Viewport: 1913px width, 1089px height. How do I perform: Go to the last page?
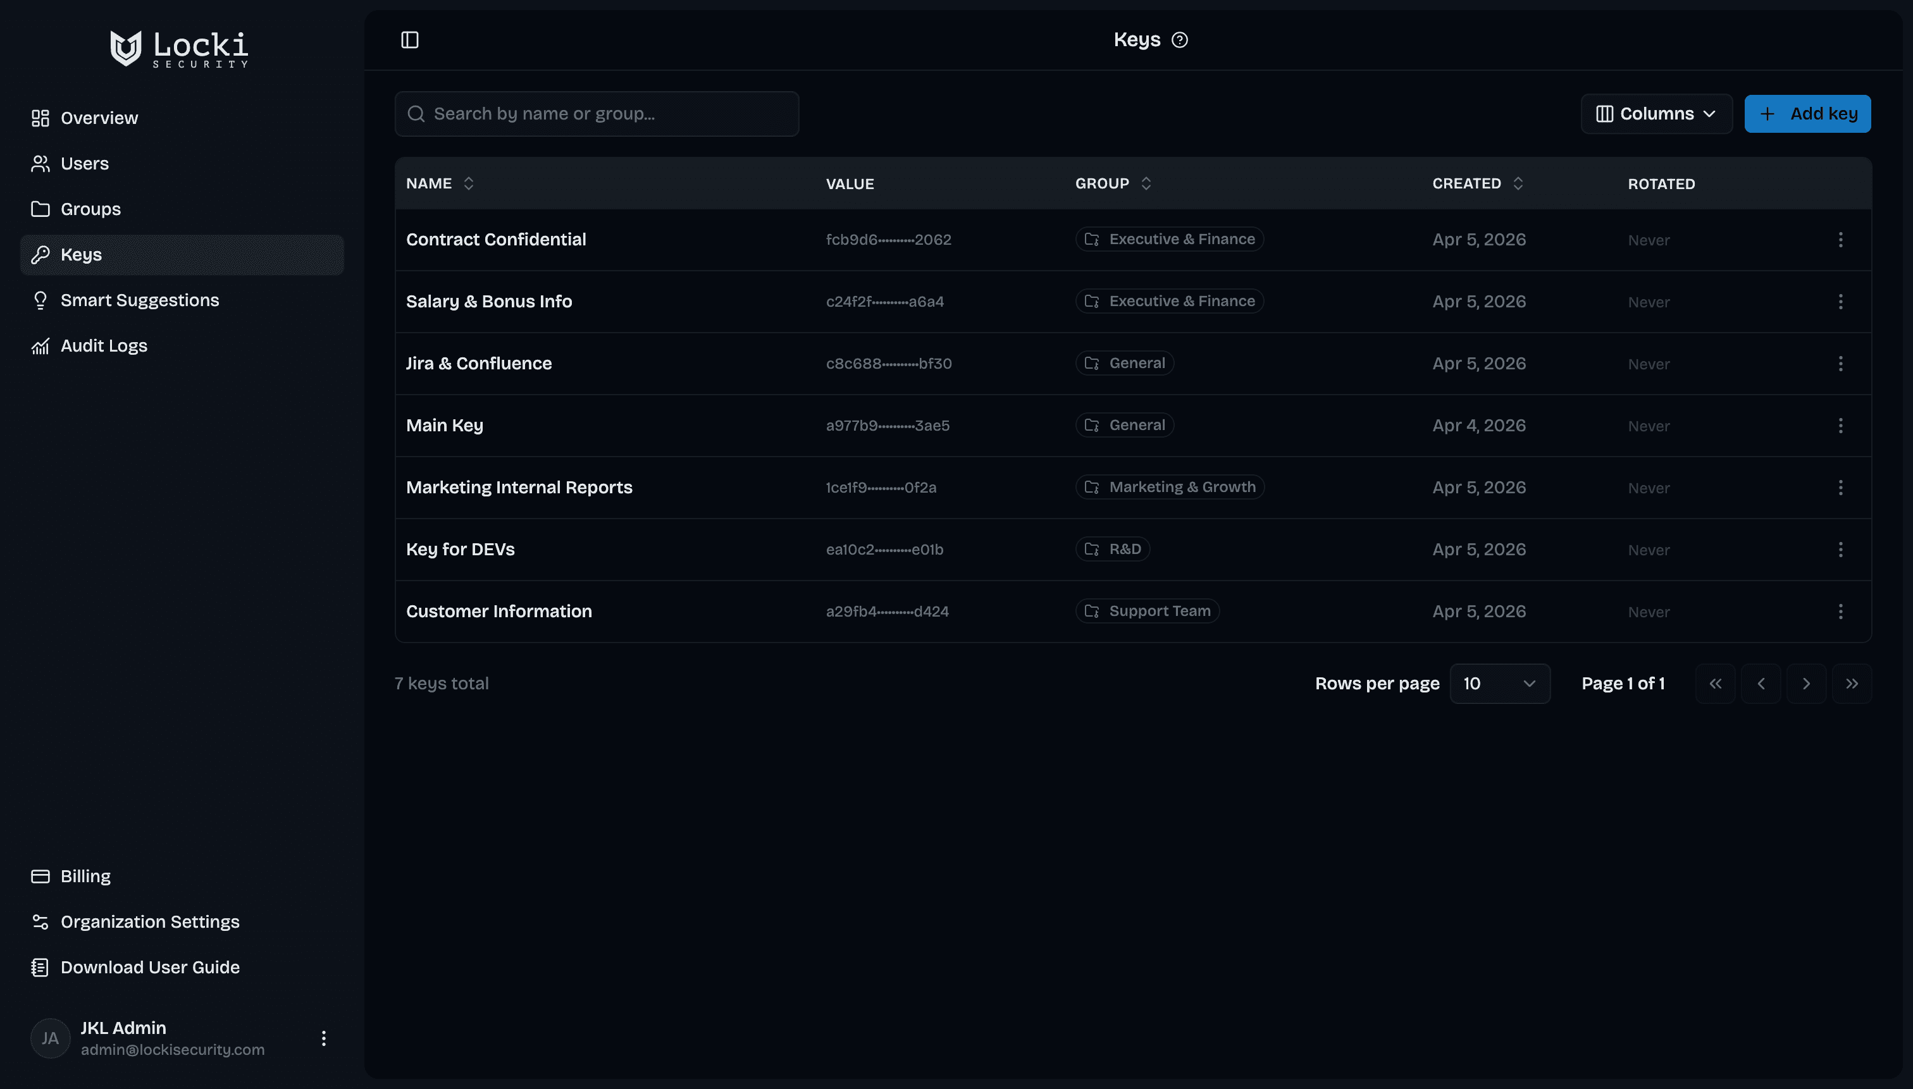1851,684
